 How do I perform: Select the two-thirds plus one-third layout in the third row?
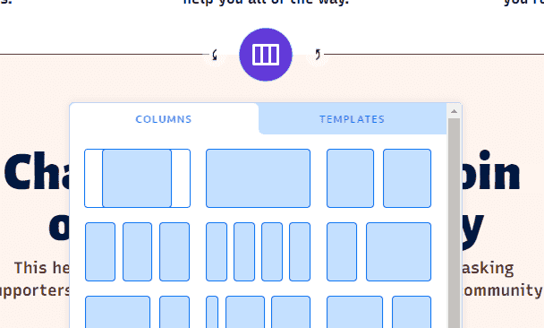[x=138, y=312]
